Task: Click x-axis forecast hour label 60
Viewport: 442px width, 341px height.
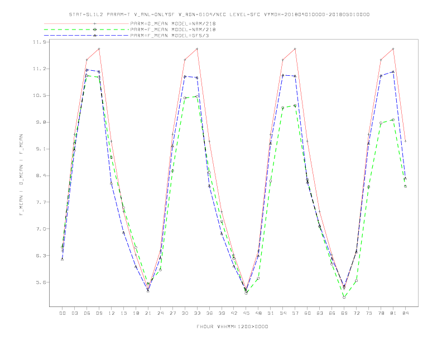Action: coord(308,313)
